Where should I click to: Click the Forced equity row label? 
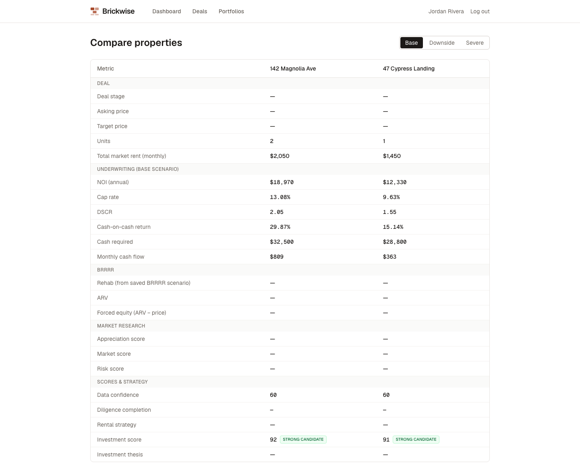[132, 313]
